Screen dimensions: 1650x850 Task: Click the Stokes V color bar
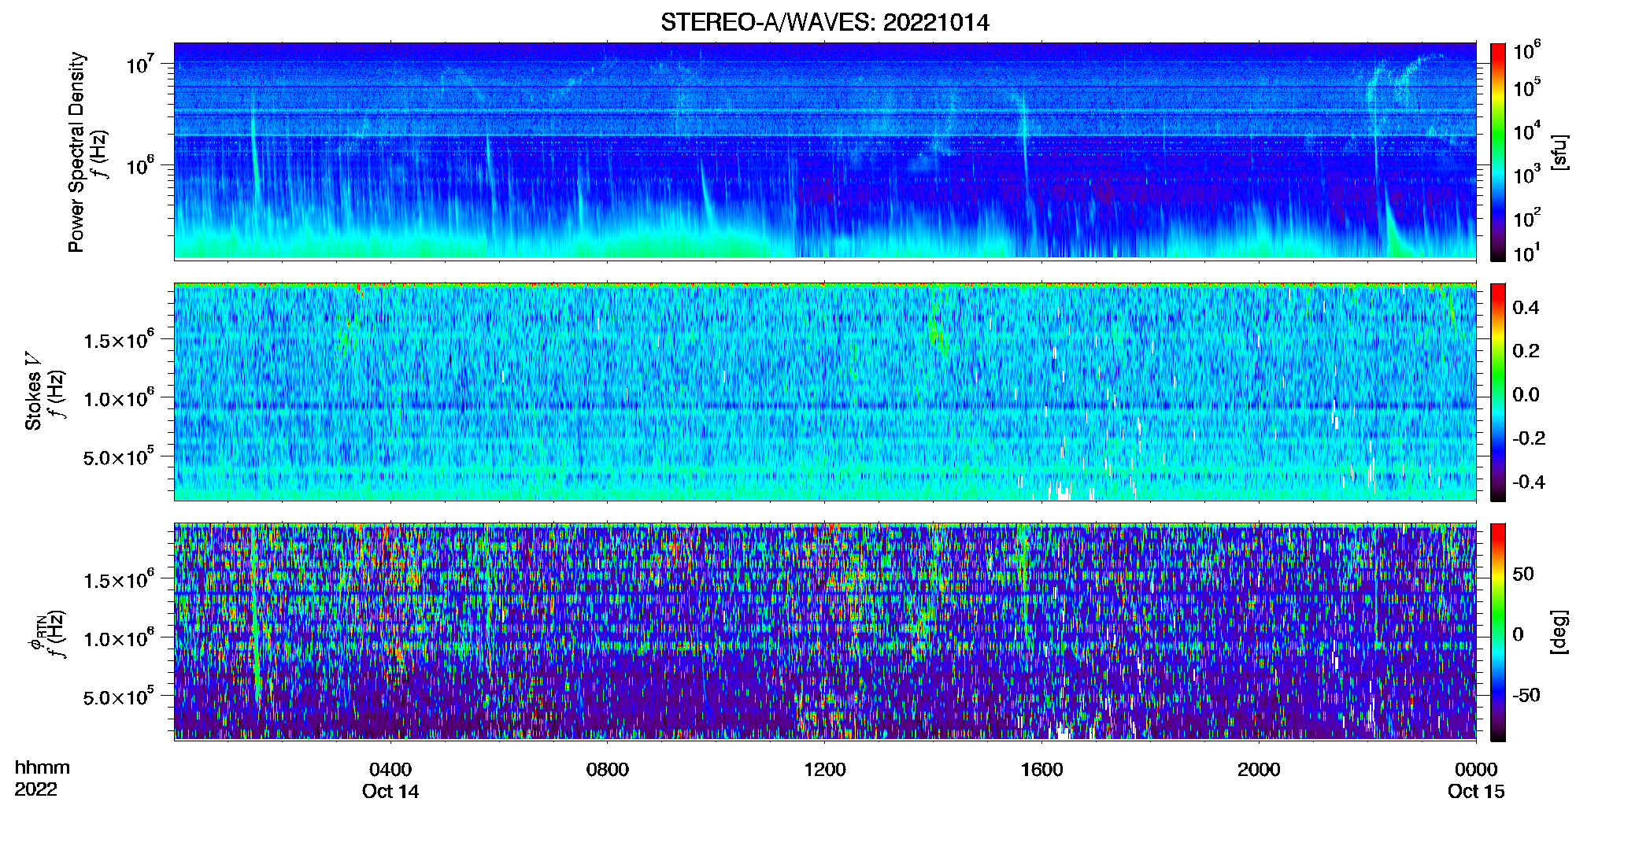(1498, 392)
